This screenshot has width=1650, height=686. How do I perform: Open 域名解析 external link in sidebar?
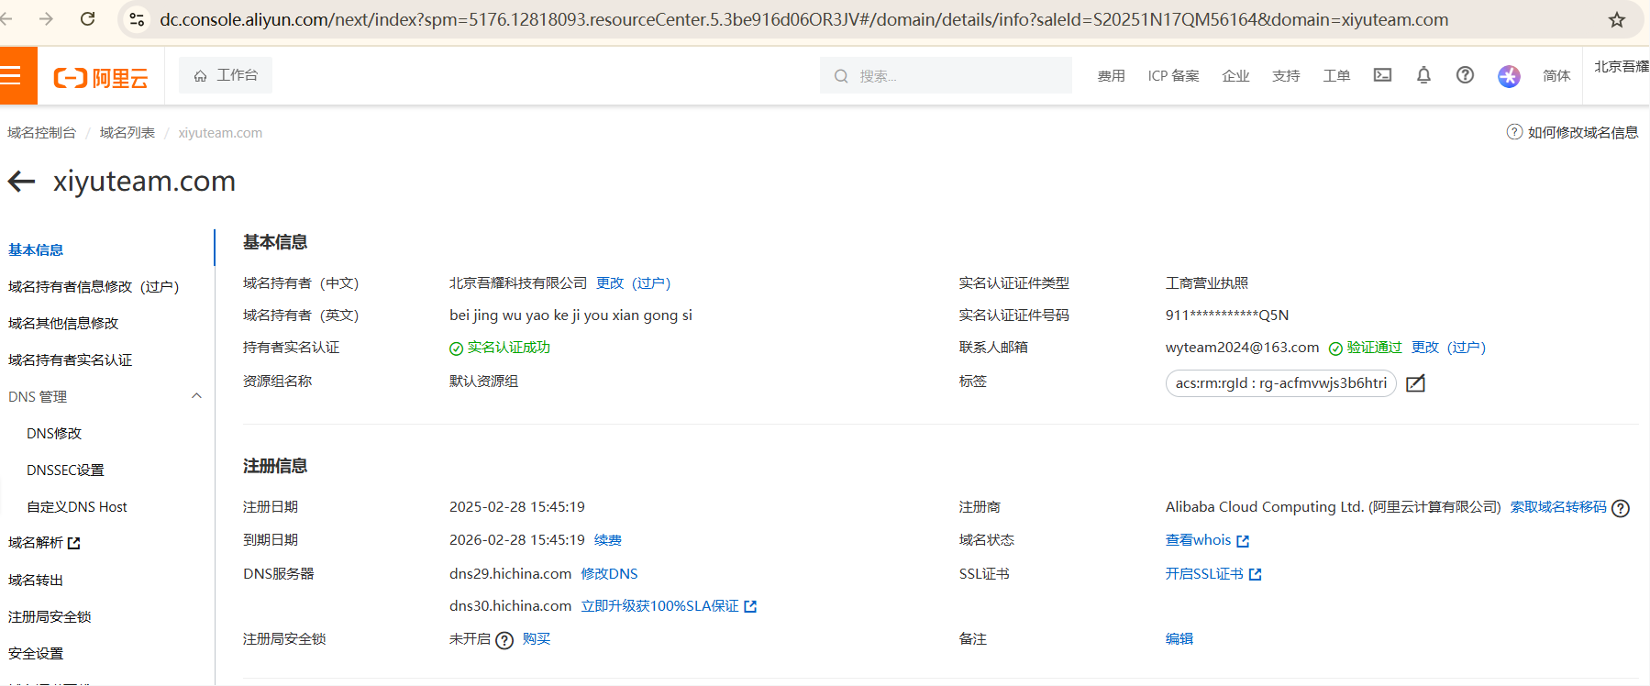click(x=44, y=543)
